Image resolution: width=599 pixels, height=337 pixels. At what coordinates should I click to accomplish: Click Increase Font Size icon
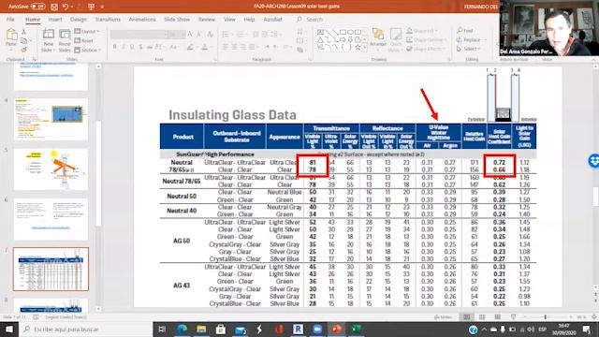pos(190,35)
